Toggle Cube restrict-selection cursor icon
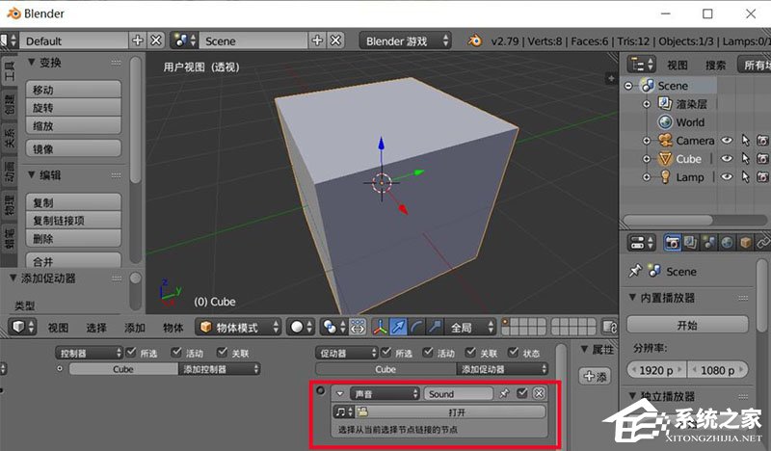The image size is (771, 451). tap(745, 159)
